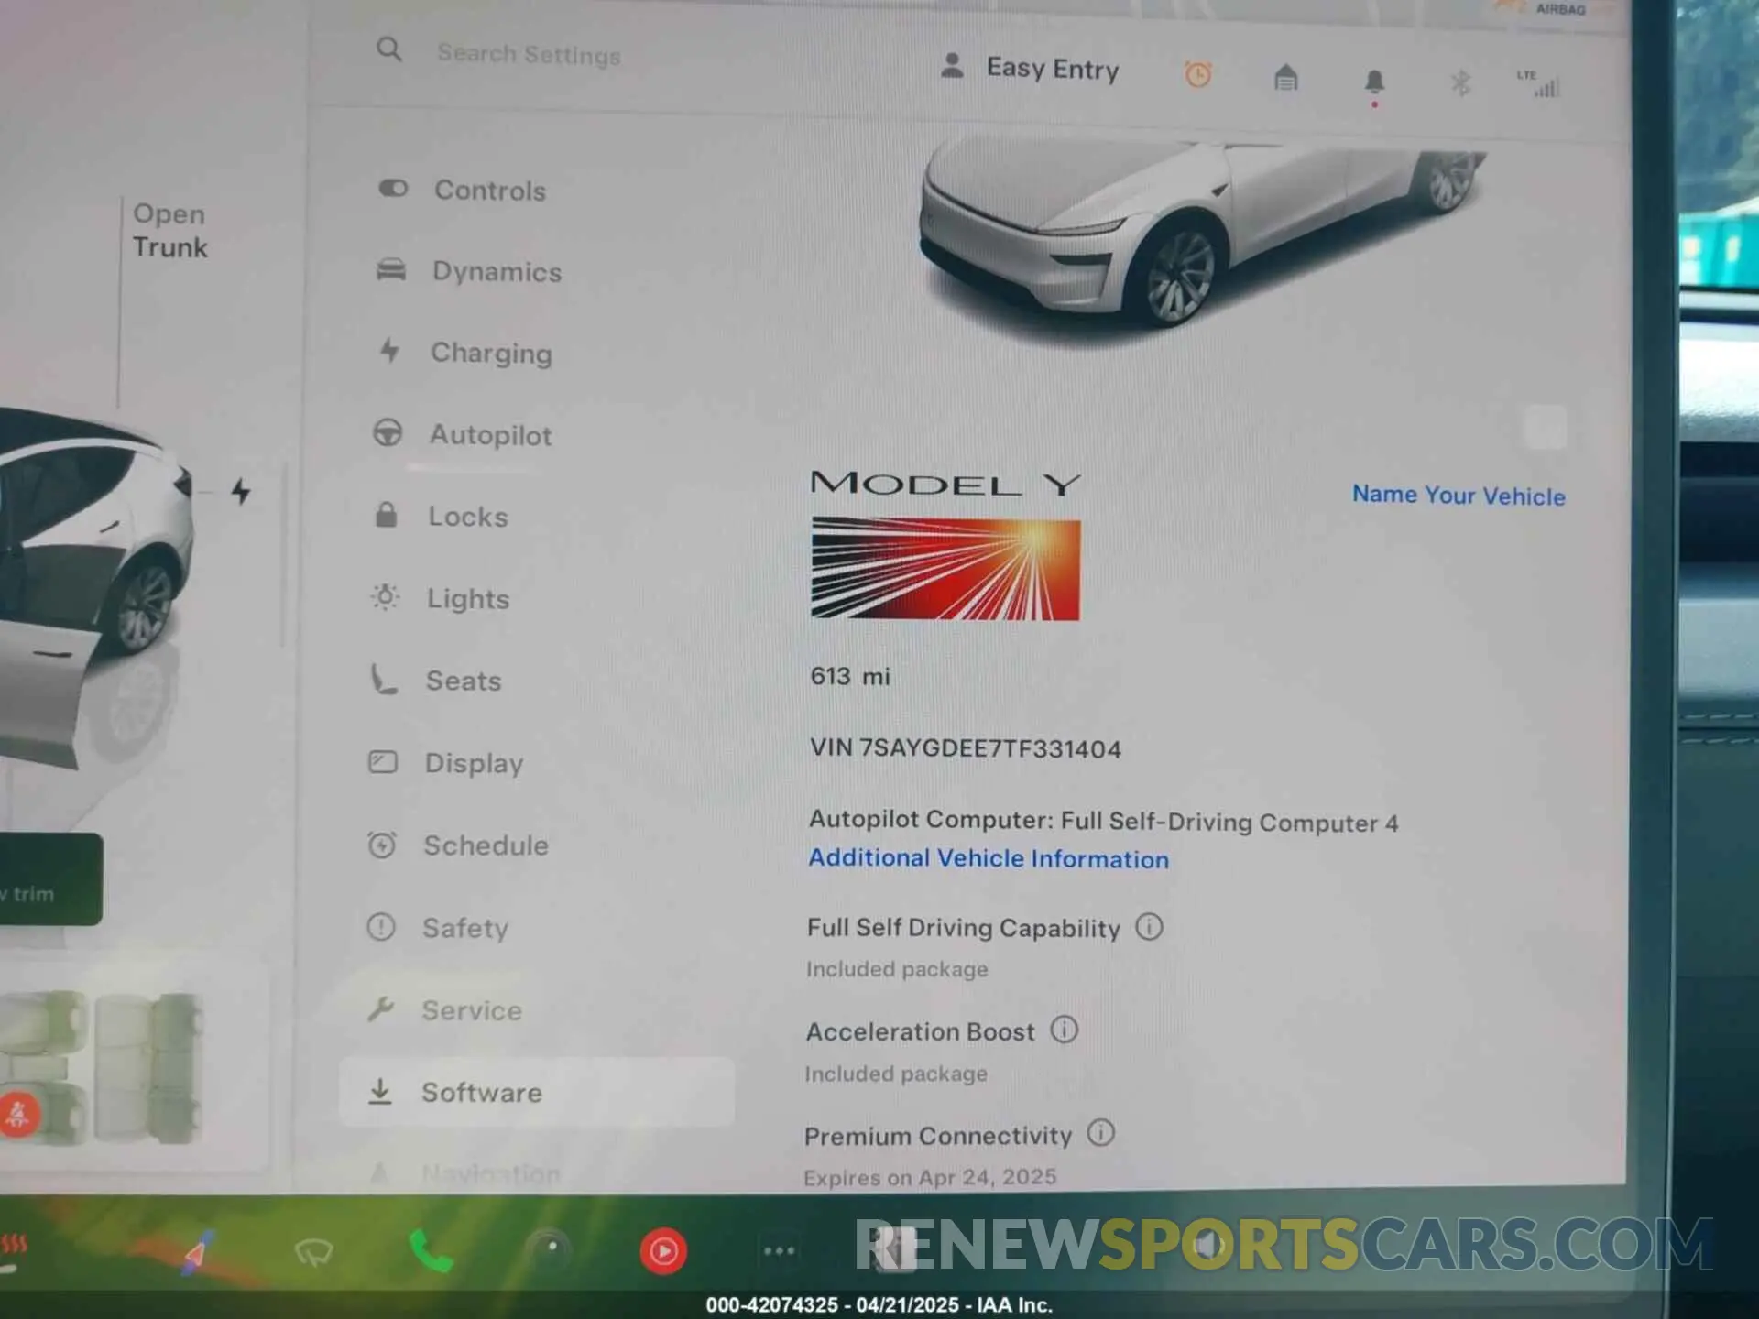1759x1319 pixels.
Task: Show info for Full Self Driving Capability
Action: tap(1149, 927)
